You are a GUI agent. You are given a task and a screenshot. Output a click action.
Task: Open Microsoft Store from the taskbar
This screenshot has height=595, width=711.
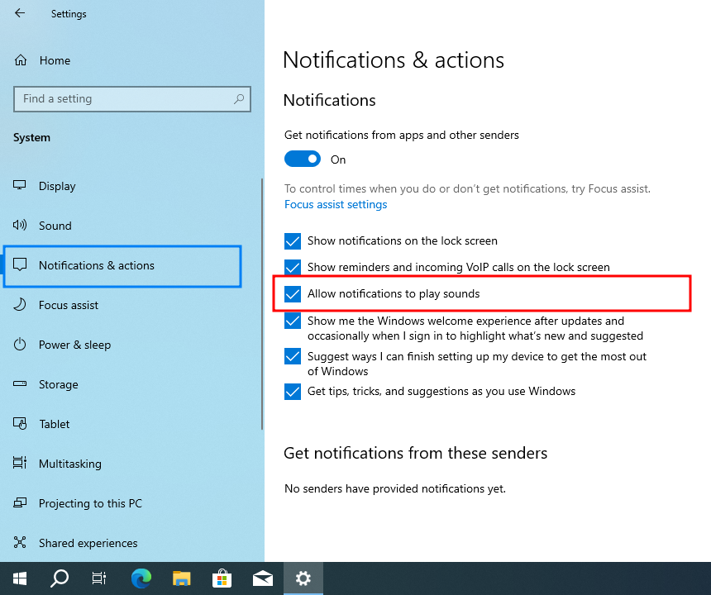click(x=222, y=578)
